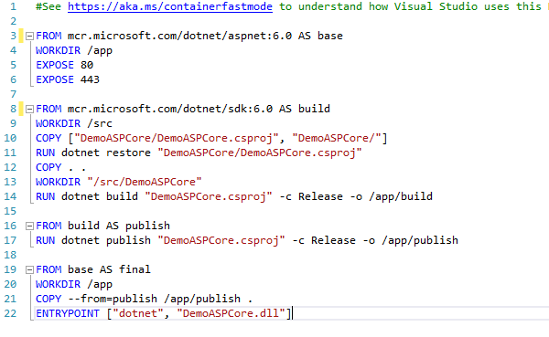
Task: Collapse the FROM aspnet:6.0 AS base block
Action: tap(30, 36)
